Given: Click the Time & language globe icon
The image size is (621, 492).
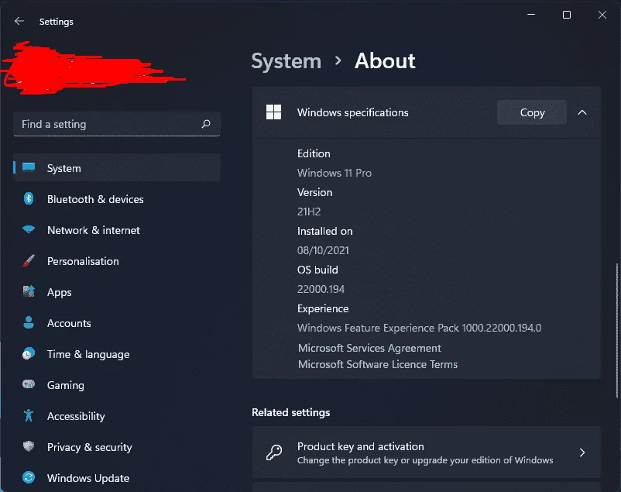Looking at the screenshot, I should [29, 353].
